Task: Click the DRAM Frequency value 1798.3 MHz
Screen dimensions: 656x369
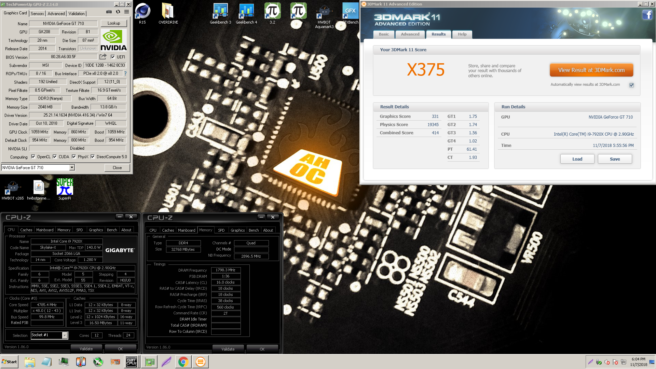Action: coord(225,270)
